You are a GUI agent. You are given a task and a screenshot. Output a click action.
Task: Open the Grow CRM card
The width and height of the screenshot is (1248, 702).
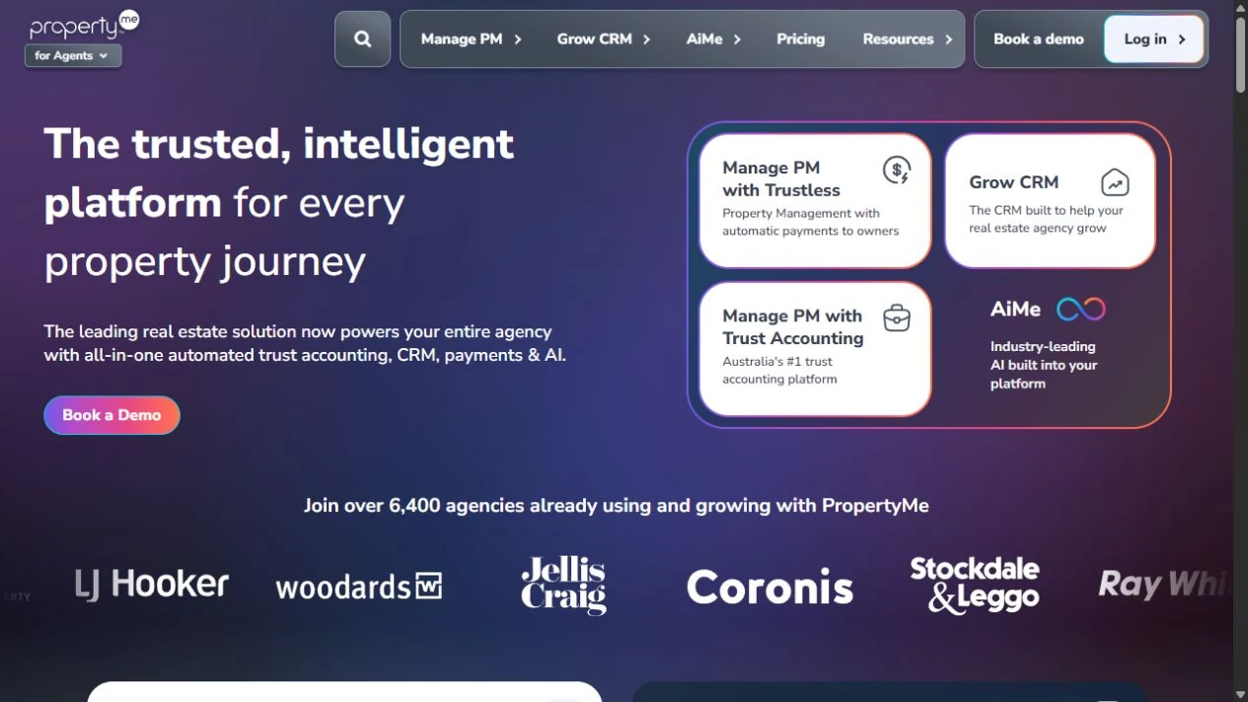tap(1050, 201)
